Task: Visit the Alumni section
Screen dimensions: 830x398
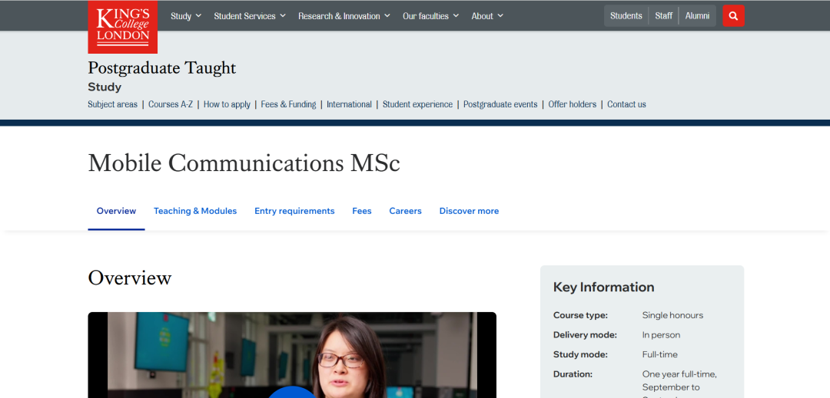Action: point(697,16)
